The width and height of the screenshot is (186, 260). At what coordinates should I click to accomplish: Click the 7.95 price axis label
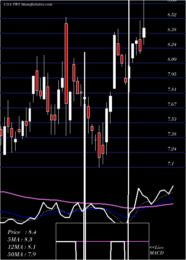click(172, 74)
